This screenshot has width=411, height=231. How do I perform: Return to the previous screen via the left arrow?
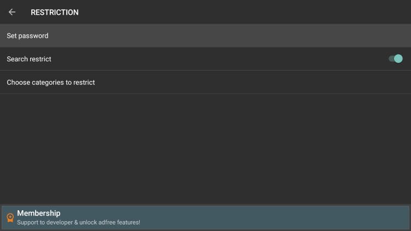click(x=12, y=12)
